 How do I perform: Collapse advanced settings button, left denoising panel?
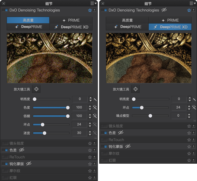(x=96, y=138)
